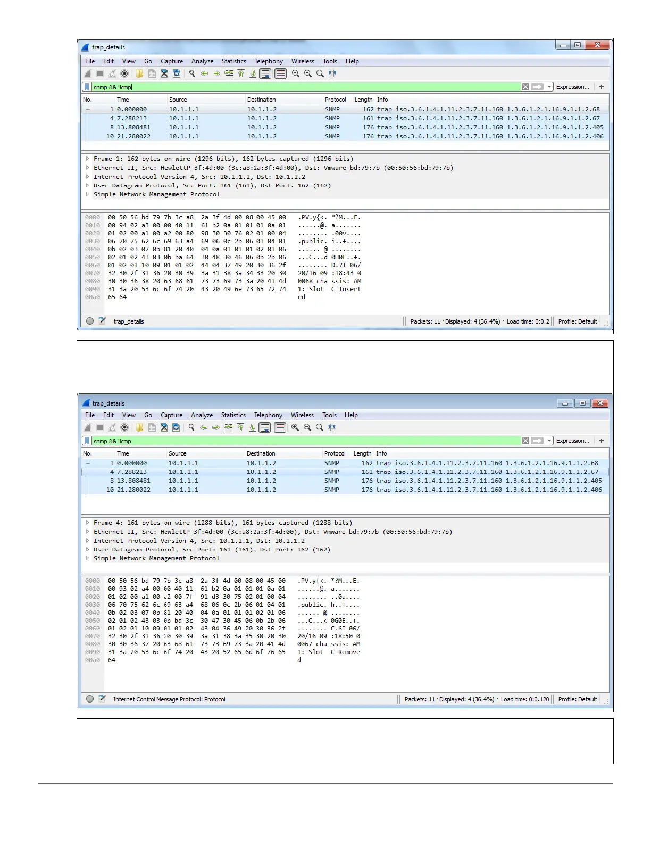Select packet 10 row in lower window
651x843 pixels.
pyautogui.click(x=345, y=490)
